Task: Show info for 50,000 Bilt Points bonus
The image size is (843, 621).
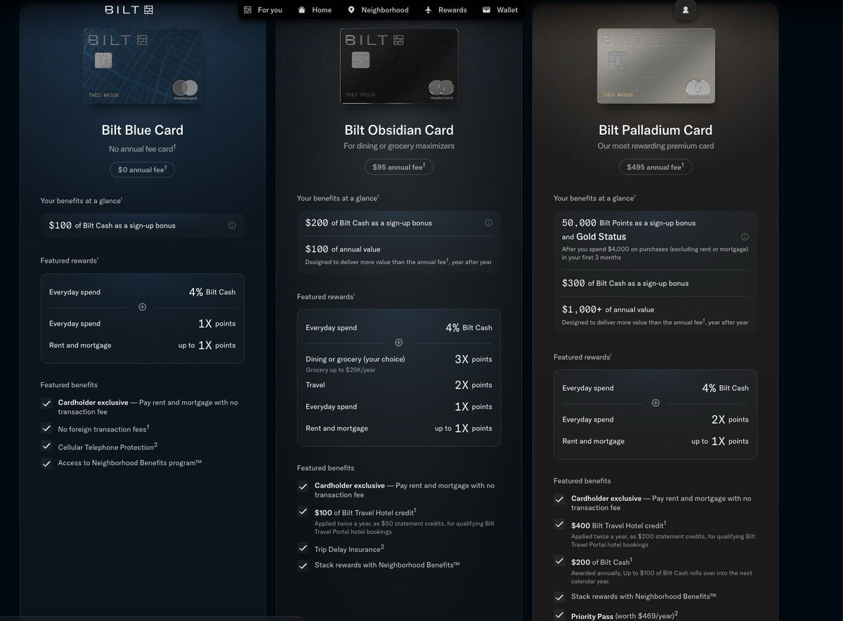Action: 745,237
